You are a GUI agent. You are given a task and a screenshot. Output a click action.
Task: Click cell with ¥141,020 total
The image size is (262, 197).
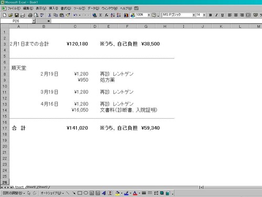pos(75,128)
